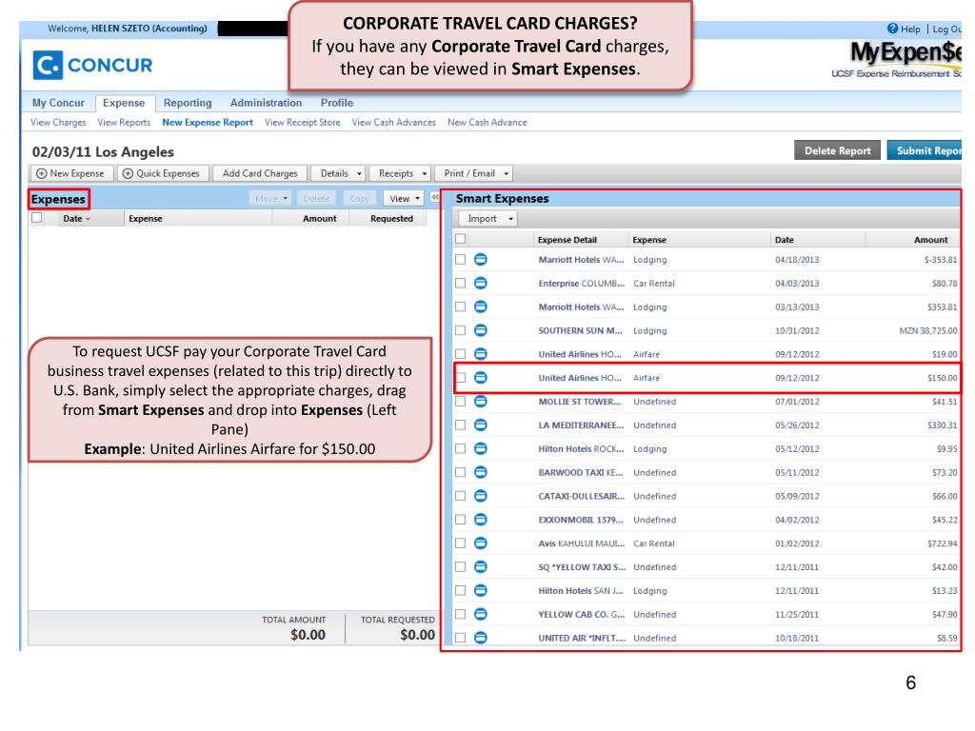Open the Reporting tab

point(188,103)
